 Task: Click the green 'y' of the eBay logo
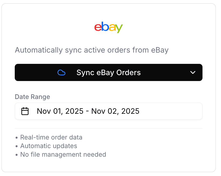120,28
